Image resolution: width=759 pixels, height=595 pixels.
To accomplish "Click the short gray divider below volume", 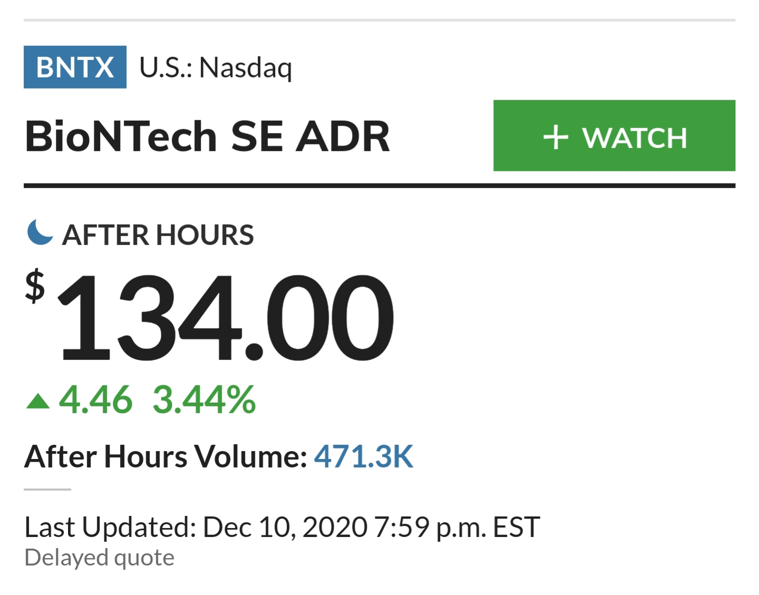I will click(x=47, y=490).
